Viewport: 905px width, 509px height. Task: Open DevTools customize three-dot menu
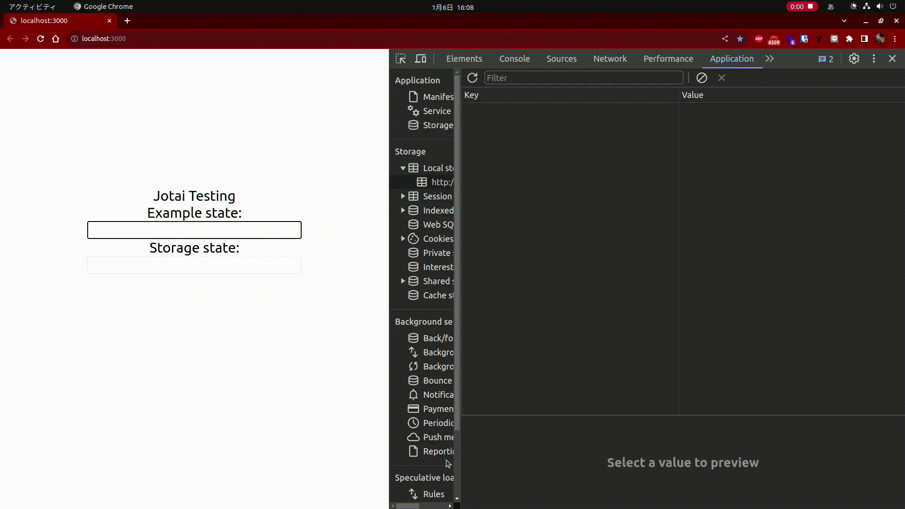pyautogui.click(x=874, y=59)
